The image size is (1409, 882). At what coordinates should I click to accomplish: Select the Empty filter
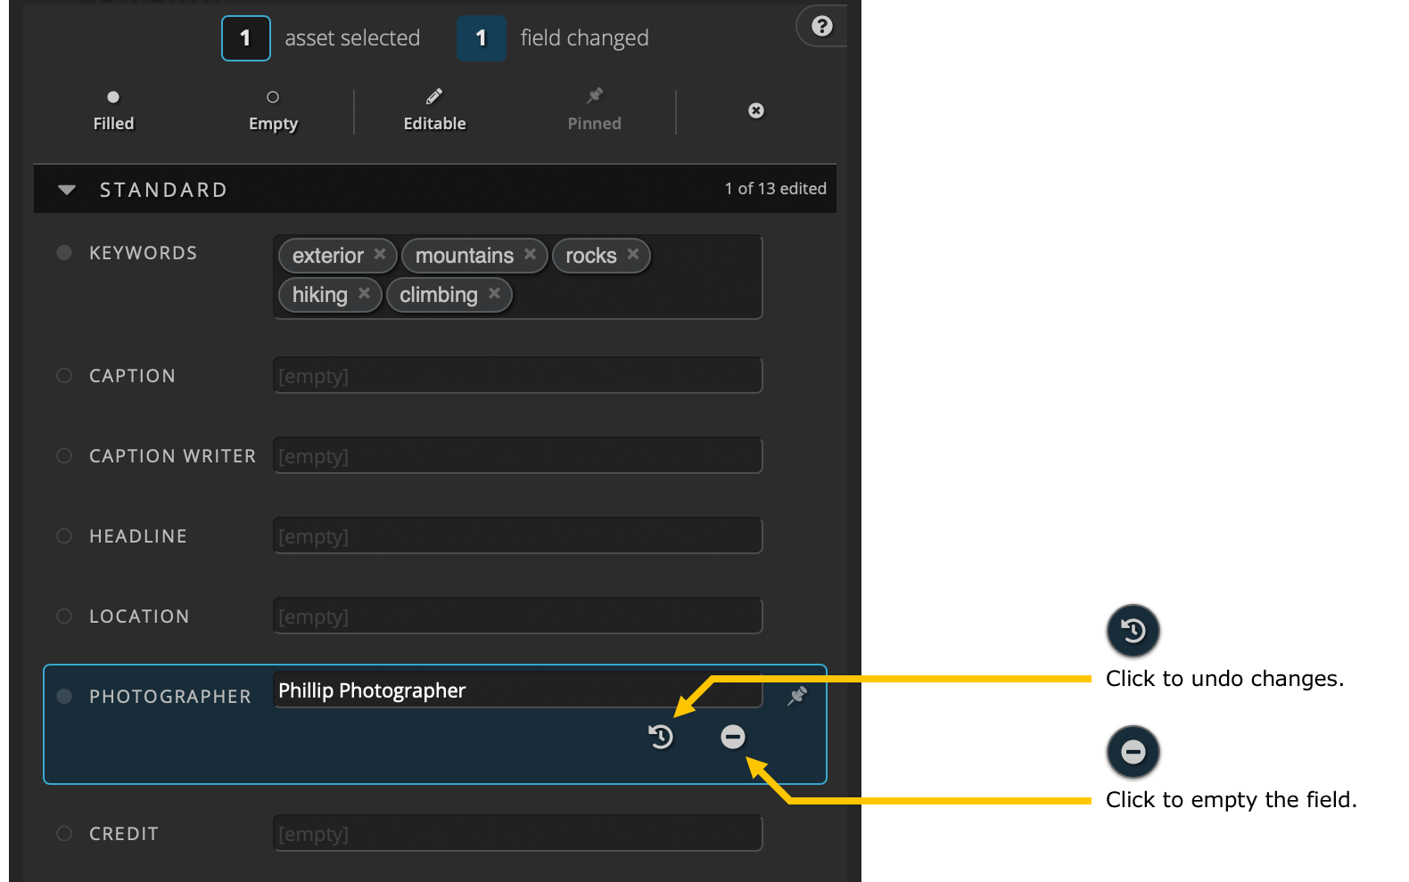coord(273,110)
